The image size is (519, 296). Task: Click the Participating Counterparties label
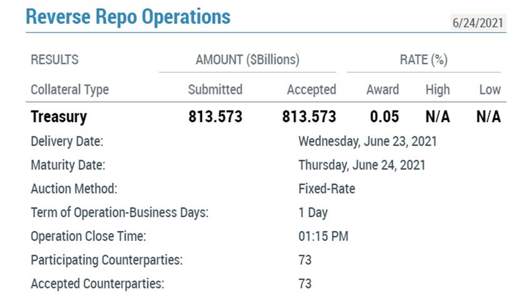coord(106,260)
